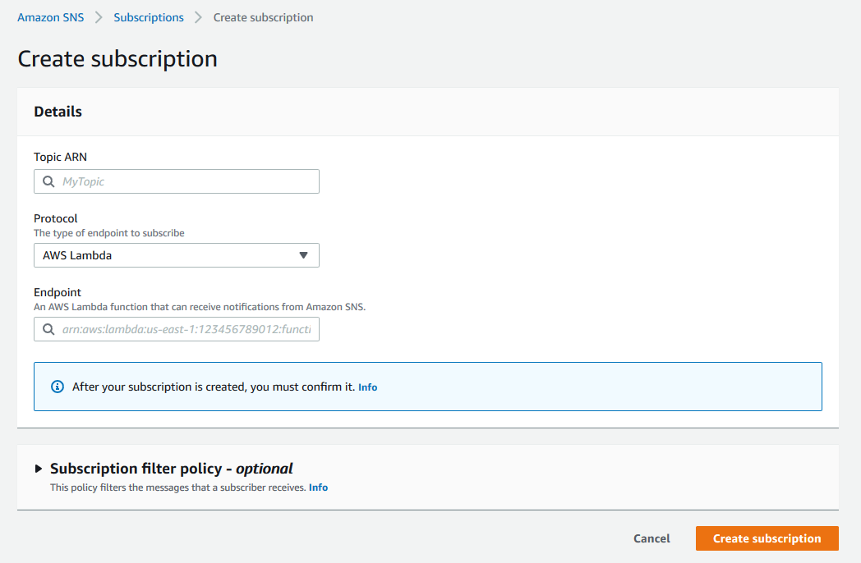Click the Endpoint Lambda ARN input field
This screenshot has width=861, height=563.
pos(177,329)
